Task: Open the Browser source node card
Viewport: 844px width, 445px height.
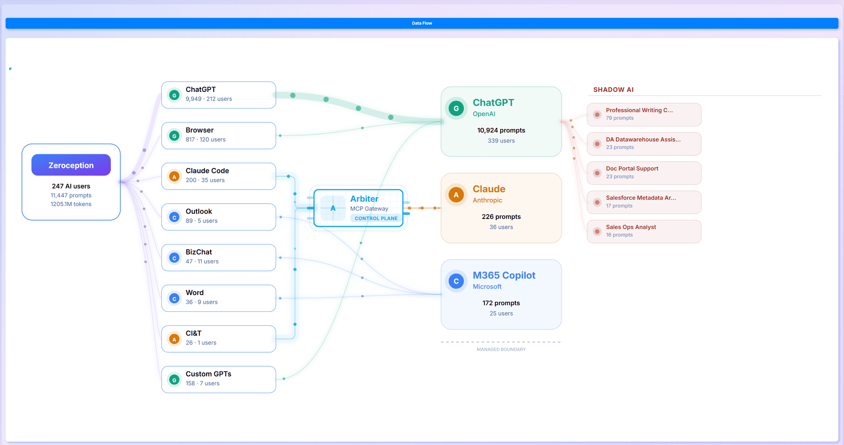Action: pyautogui.click(x=218, y=135)
